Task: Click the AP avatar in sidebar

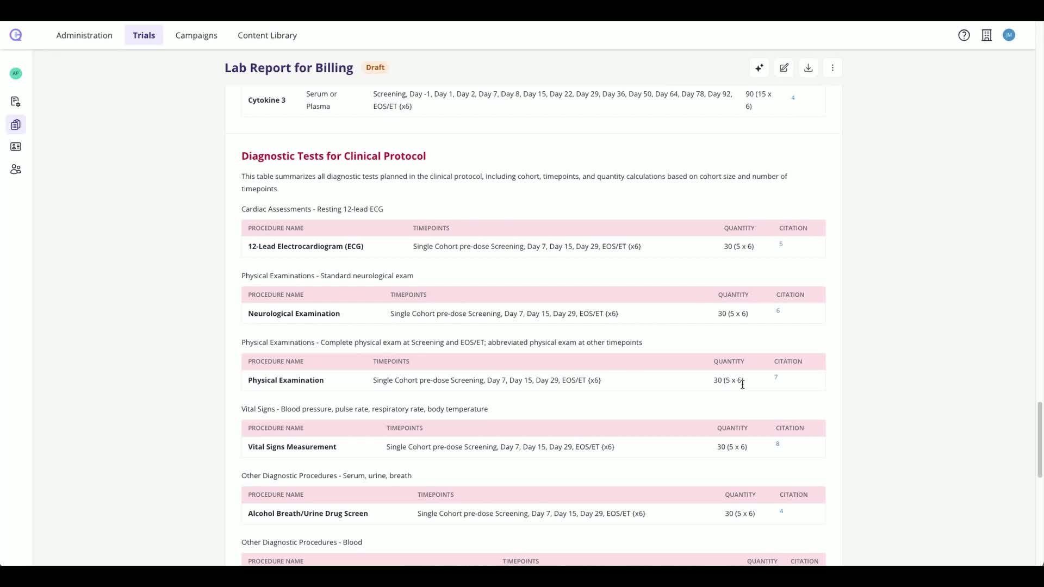Action: pos(16,73)
